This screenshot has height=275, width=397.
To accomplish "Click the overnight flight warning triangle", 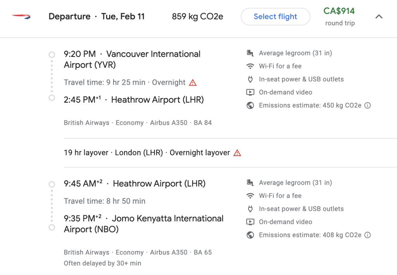I will coord(193,83).
